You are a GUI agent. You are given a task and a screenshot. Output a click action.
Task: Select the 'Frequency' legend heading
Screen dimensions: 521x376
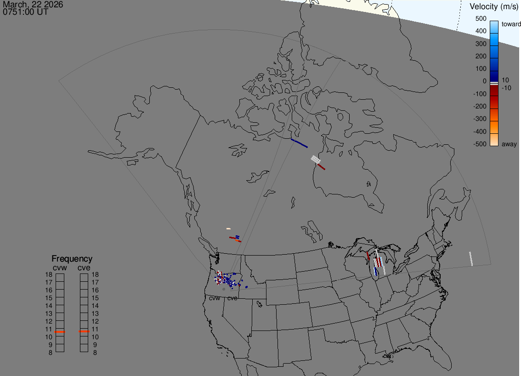click(72, 259)
